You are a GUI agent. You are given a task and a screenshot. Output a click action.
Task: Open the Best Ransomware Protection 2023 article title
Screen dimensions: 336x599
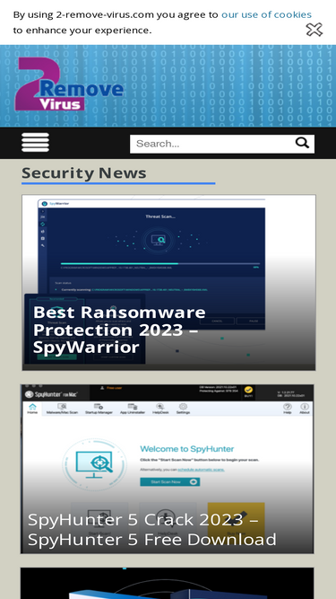coord(119,330)
